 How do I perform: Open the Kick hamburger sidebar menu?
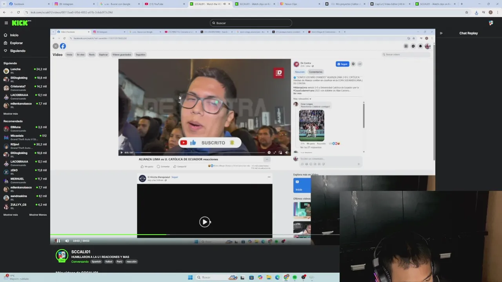(x=6, y=23)
